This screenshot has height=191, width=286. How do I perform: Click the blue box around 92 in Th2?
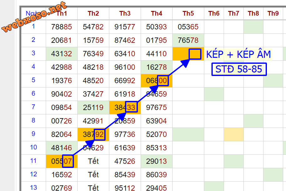99,134
